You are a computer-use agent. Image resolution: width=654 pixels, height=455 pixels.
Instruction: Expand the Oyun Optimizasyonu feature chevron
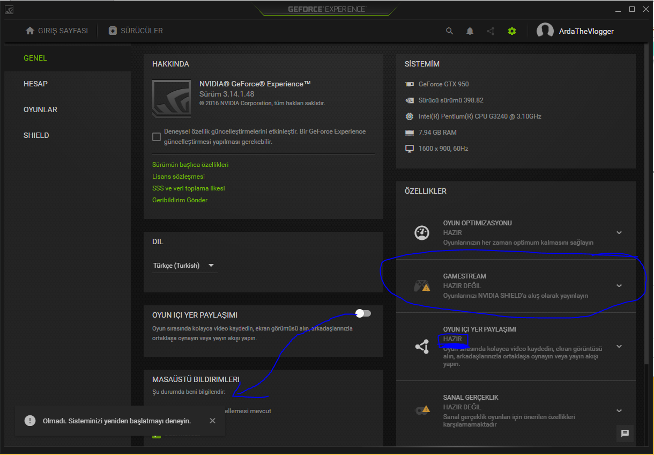click(x=619, y=233)
